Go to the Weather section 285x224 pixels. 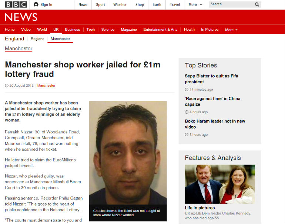click(x=120, y=4)
